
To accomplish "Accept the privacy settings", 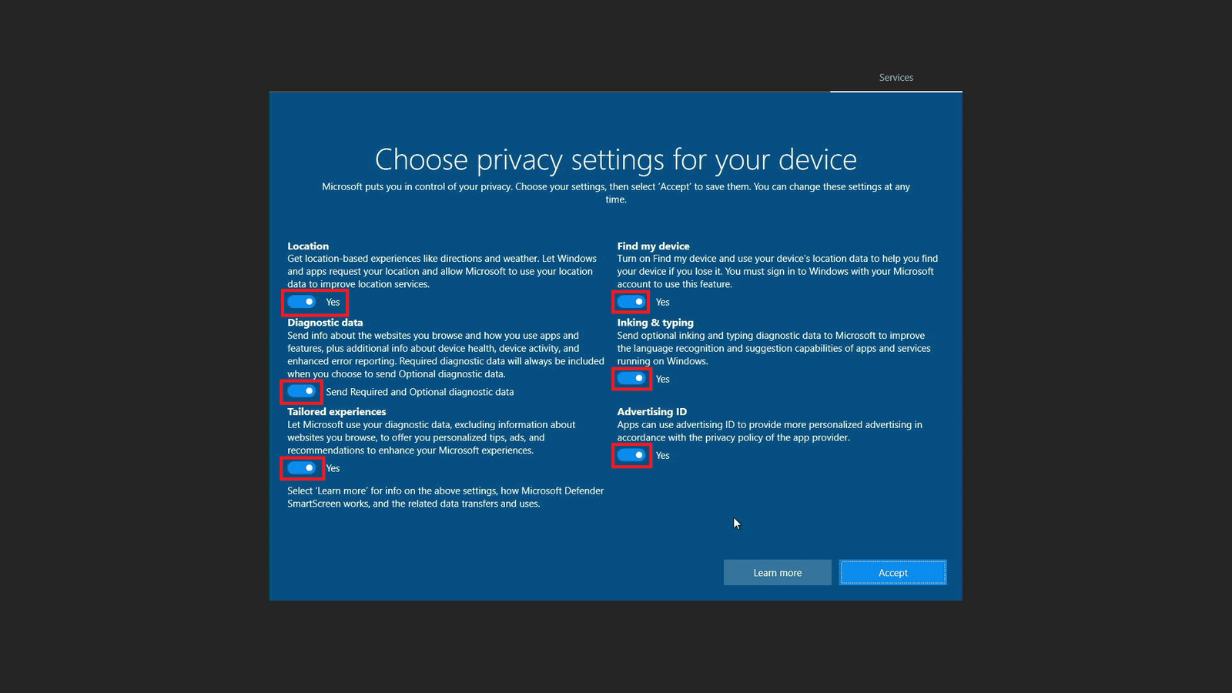I will (893, 572).
